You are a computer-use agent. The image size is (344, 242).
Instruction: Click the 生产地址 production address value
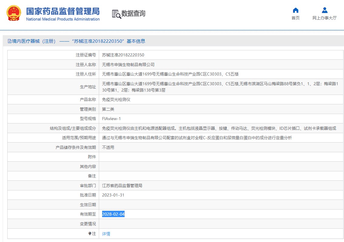(220, 87)
